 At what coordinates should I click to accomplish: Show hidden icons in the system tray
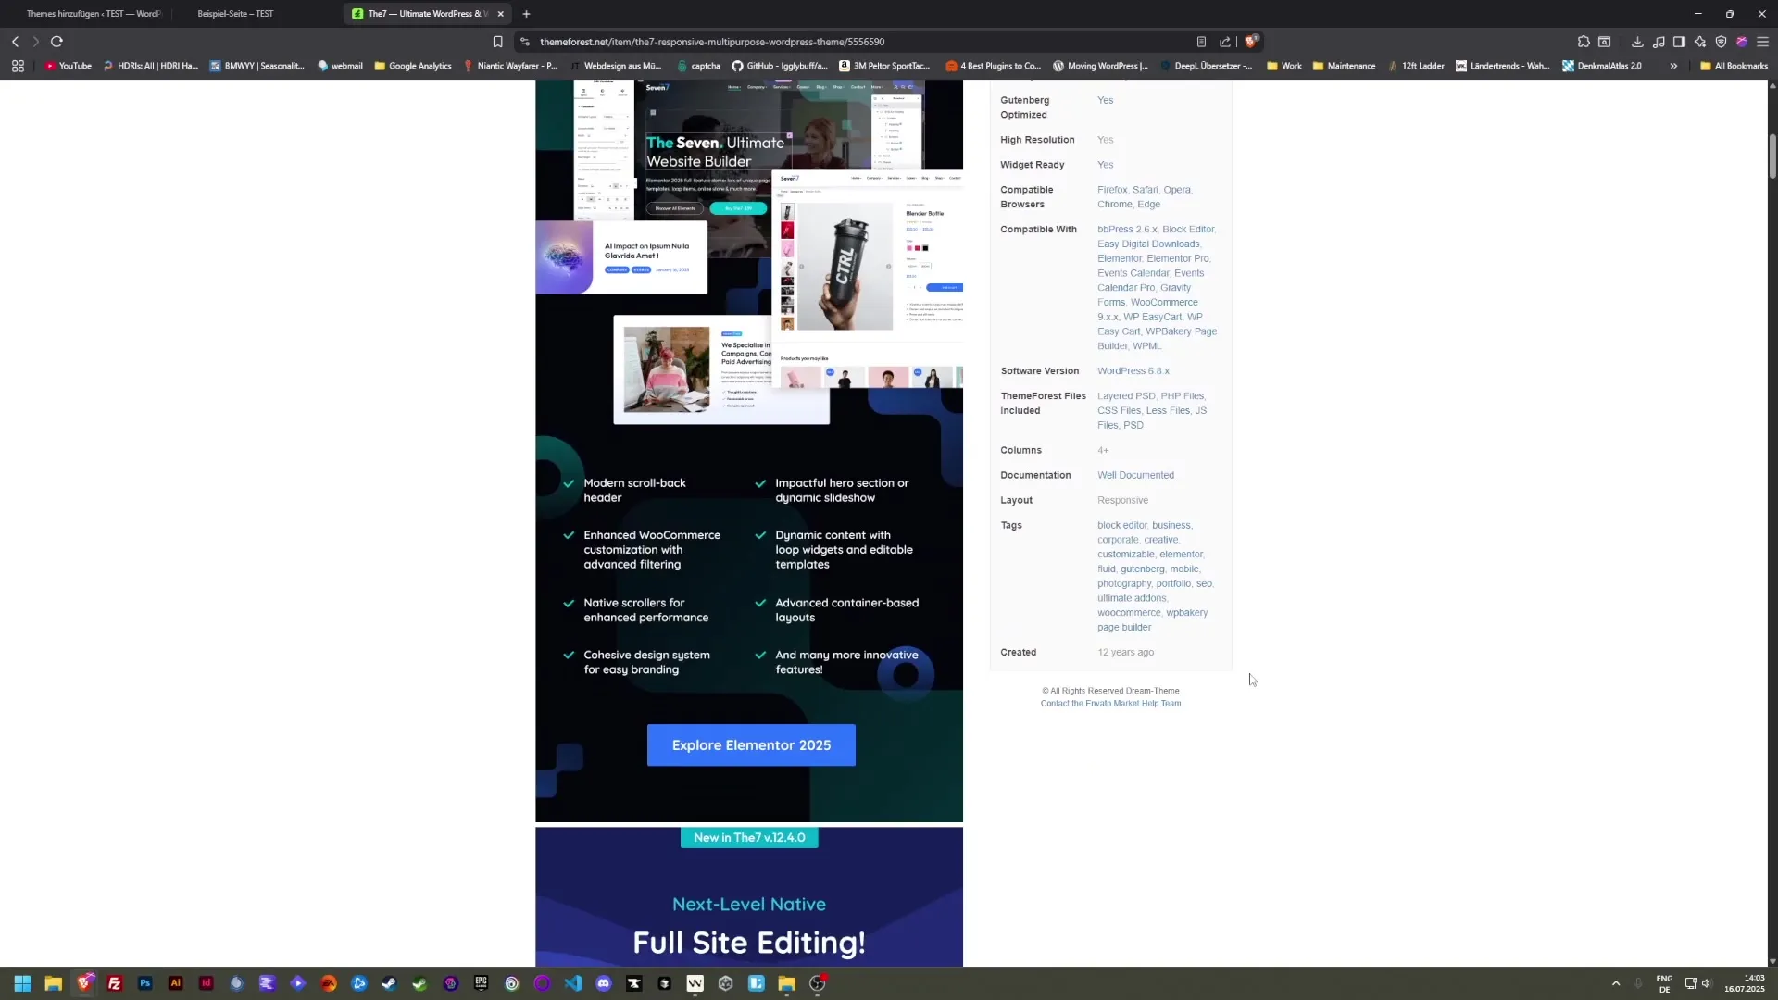1616,983
